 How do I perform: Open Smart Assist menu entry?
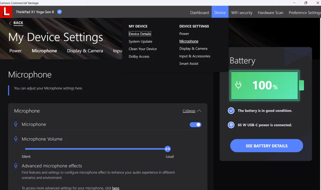click(189, 64)
